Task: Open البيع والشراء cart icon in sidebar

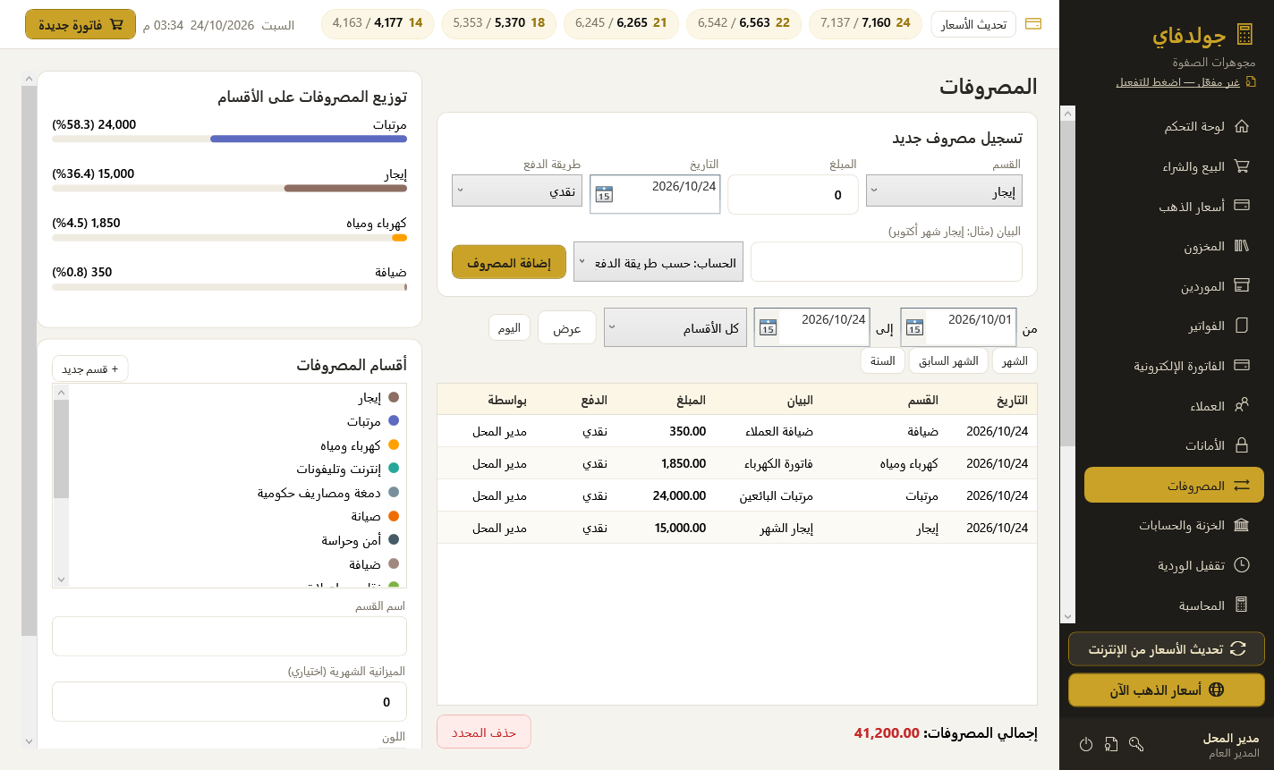Action: (x=1241, y=166)
